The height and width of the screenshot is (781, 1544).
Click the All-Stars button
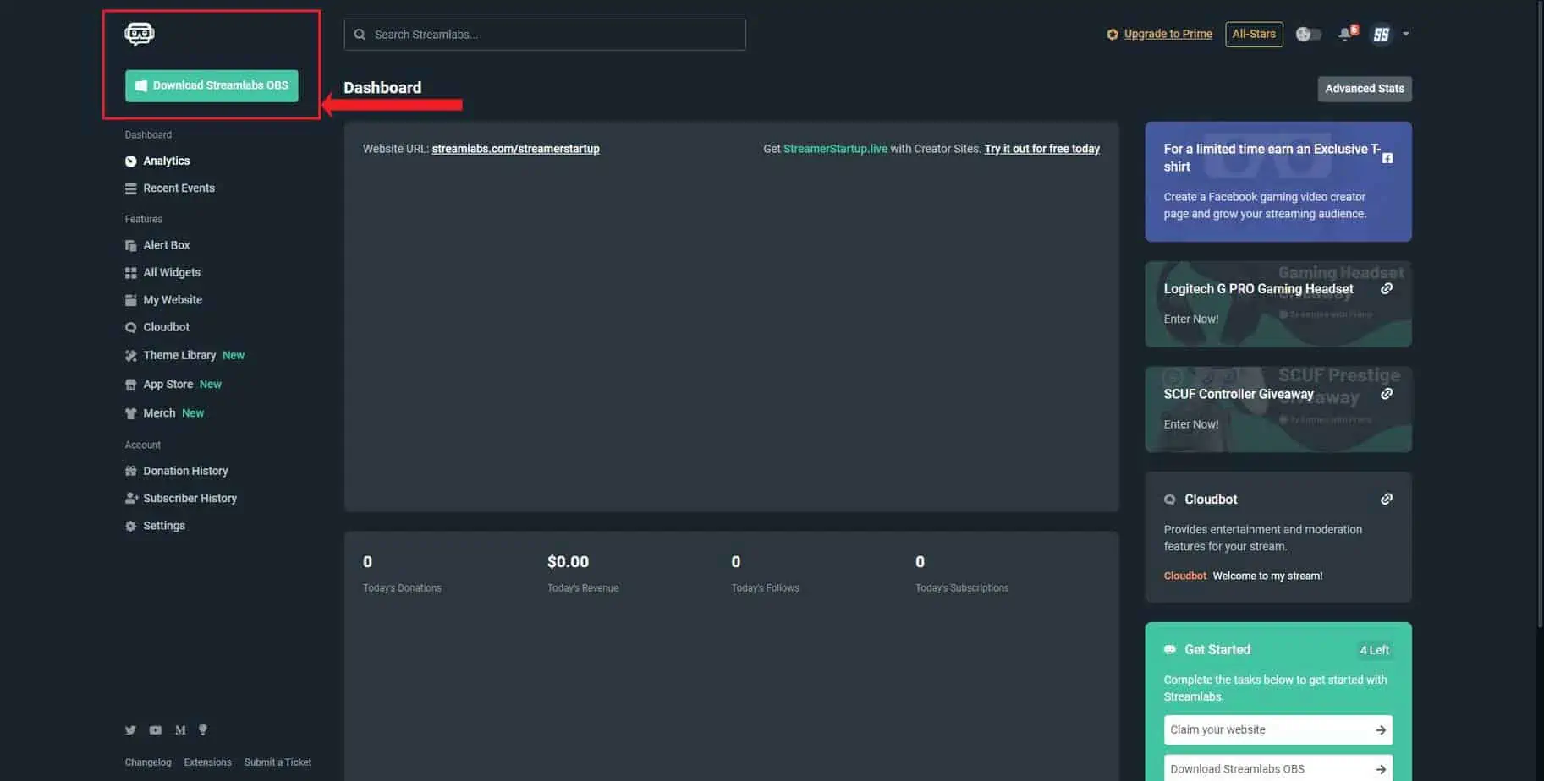1254,34
